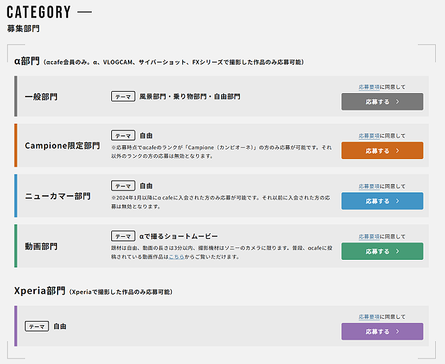Follow the 応募要項 link in ニューカマー部門 row
This screenshot has height=364, width=445.
(x=369, y=186)
